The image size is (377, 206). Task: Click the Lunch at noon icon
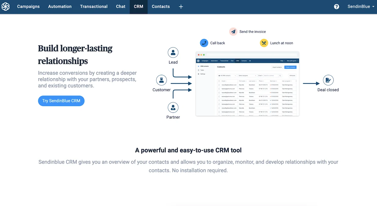point(264,43)
